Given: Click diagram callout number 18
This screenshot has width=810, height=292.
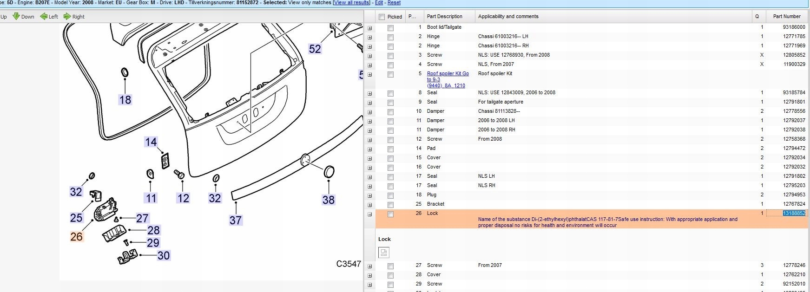Looking at the screenshot, I should 125,99.
